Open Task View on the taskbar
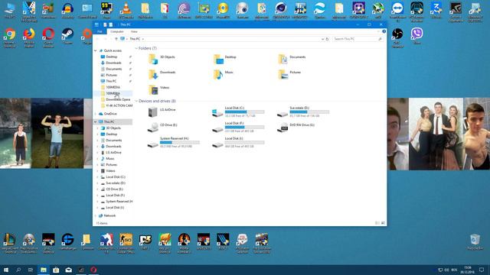490x275 pixels. click(31, 270)
